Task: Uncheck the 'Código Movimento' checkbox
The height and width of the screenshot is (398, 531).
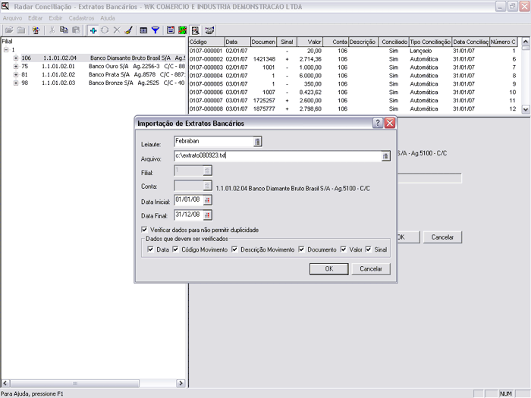Action: click(x=176, y=249)
